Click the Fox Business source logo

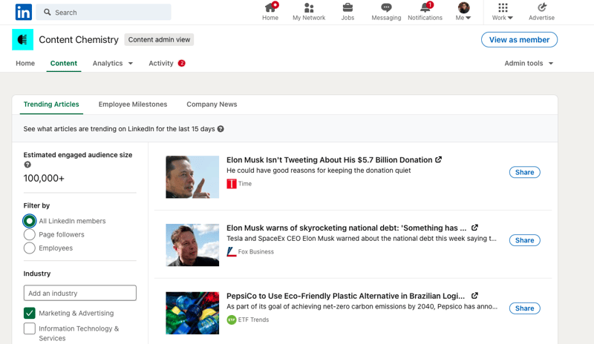232,251
